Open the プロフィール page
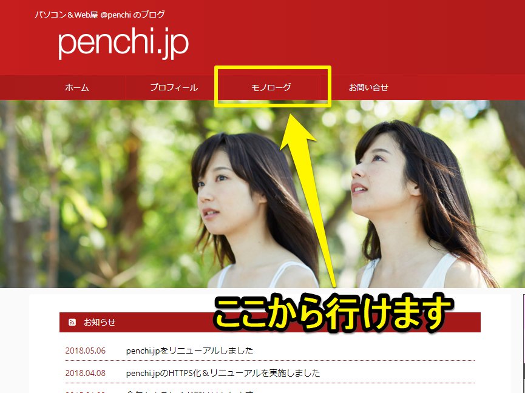 [174, 87]
